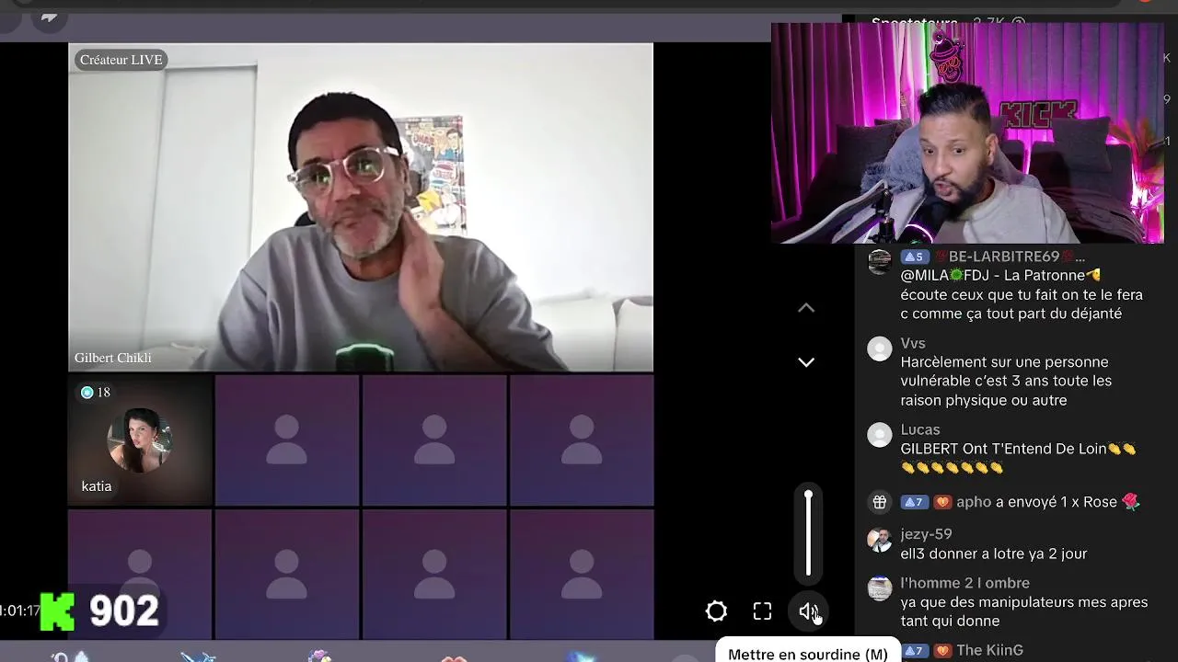Open l'homme 2 l ombre's avatar

pos(880,588)
